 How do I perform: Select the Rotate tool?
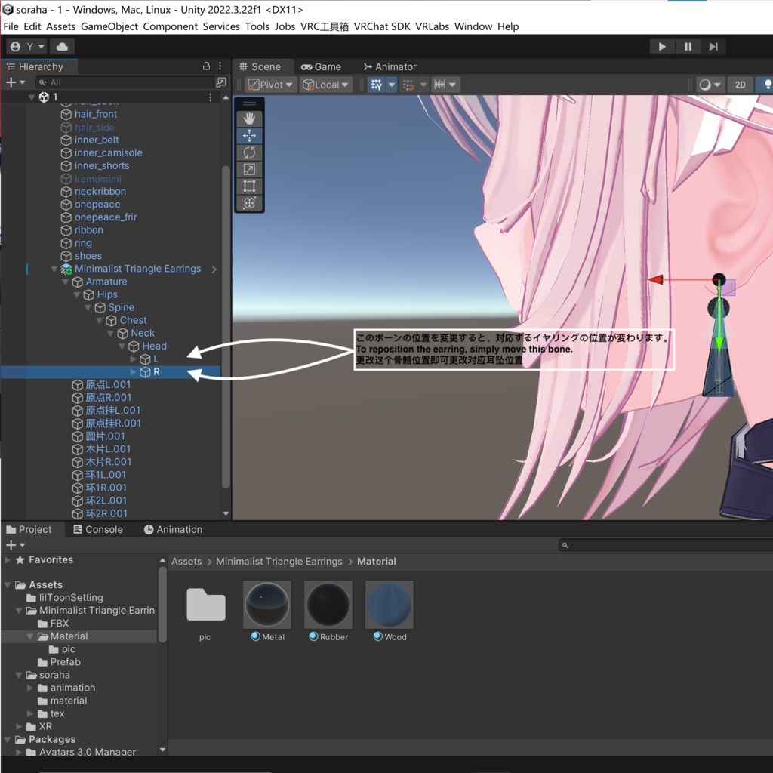point(249,152)
